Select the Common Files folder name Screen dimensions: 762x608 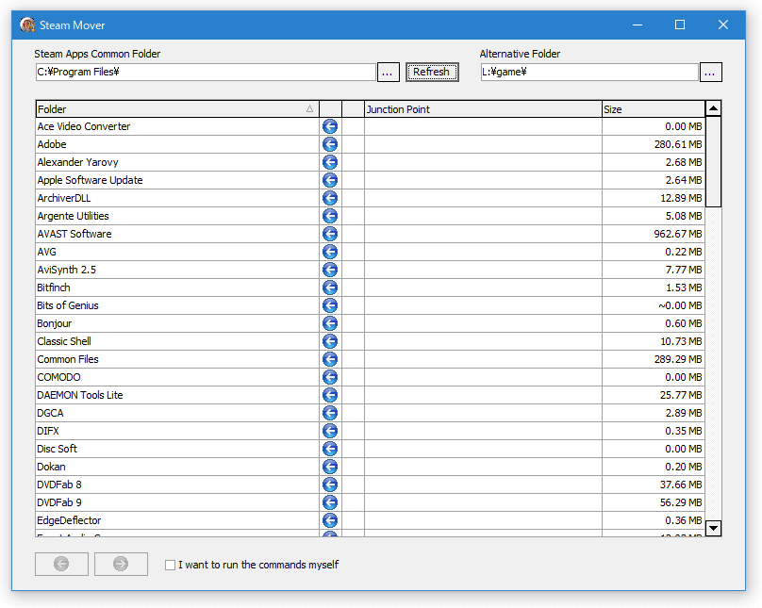[x=68, y=359]
